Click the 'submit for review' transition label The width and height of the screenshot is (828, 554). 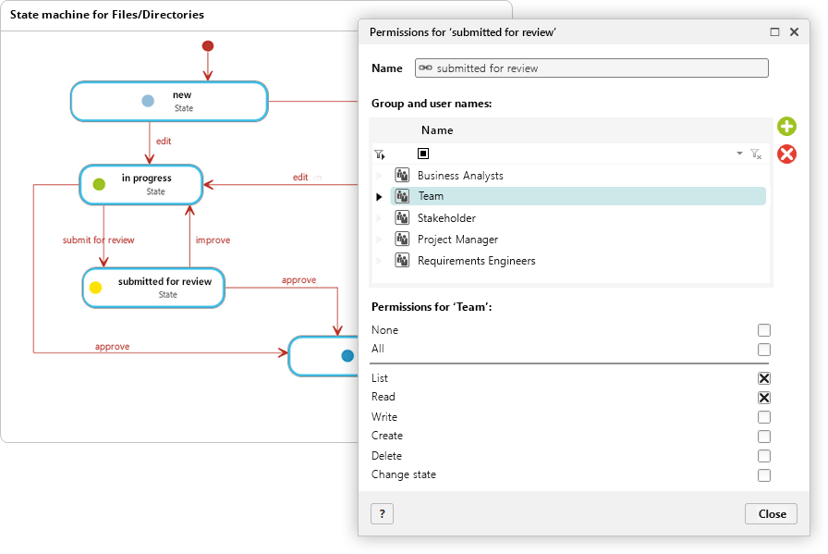point(98,240)
